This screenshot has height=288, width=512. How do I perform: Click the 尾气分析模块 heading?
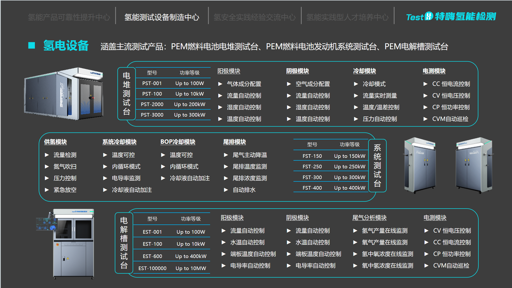pyautogui.click(x=369, y=218)
